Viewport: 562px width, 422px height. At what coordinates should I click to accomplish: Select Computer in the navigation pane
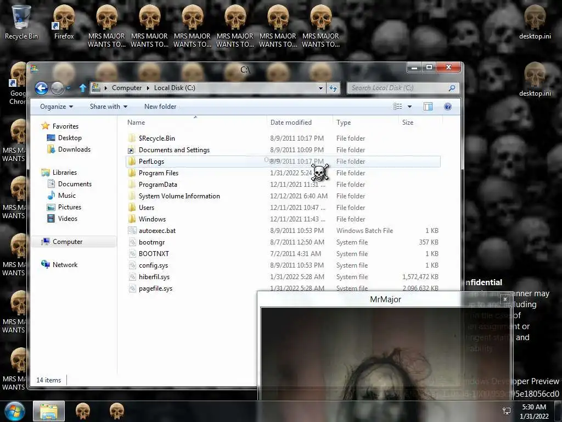click(x=68, y=242)
